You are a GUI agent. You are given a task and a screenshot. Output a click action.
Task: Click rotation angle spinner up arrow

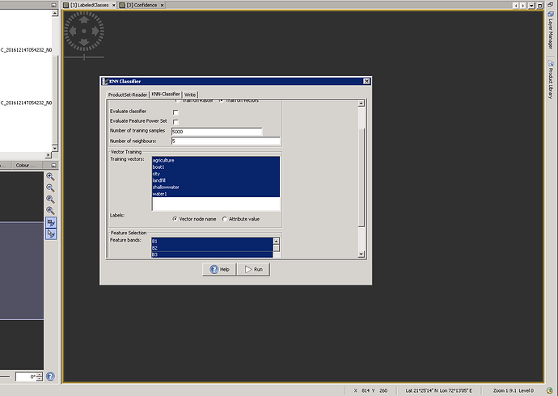pos(40,374)
